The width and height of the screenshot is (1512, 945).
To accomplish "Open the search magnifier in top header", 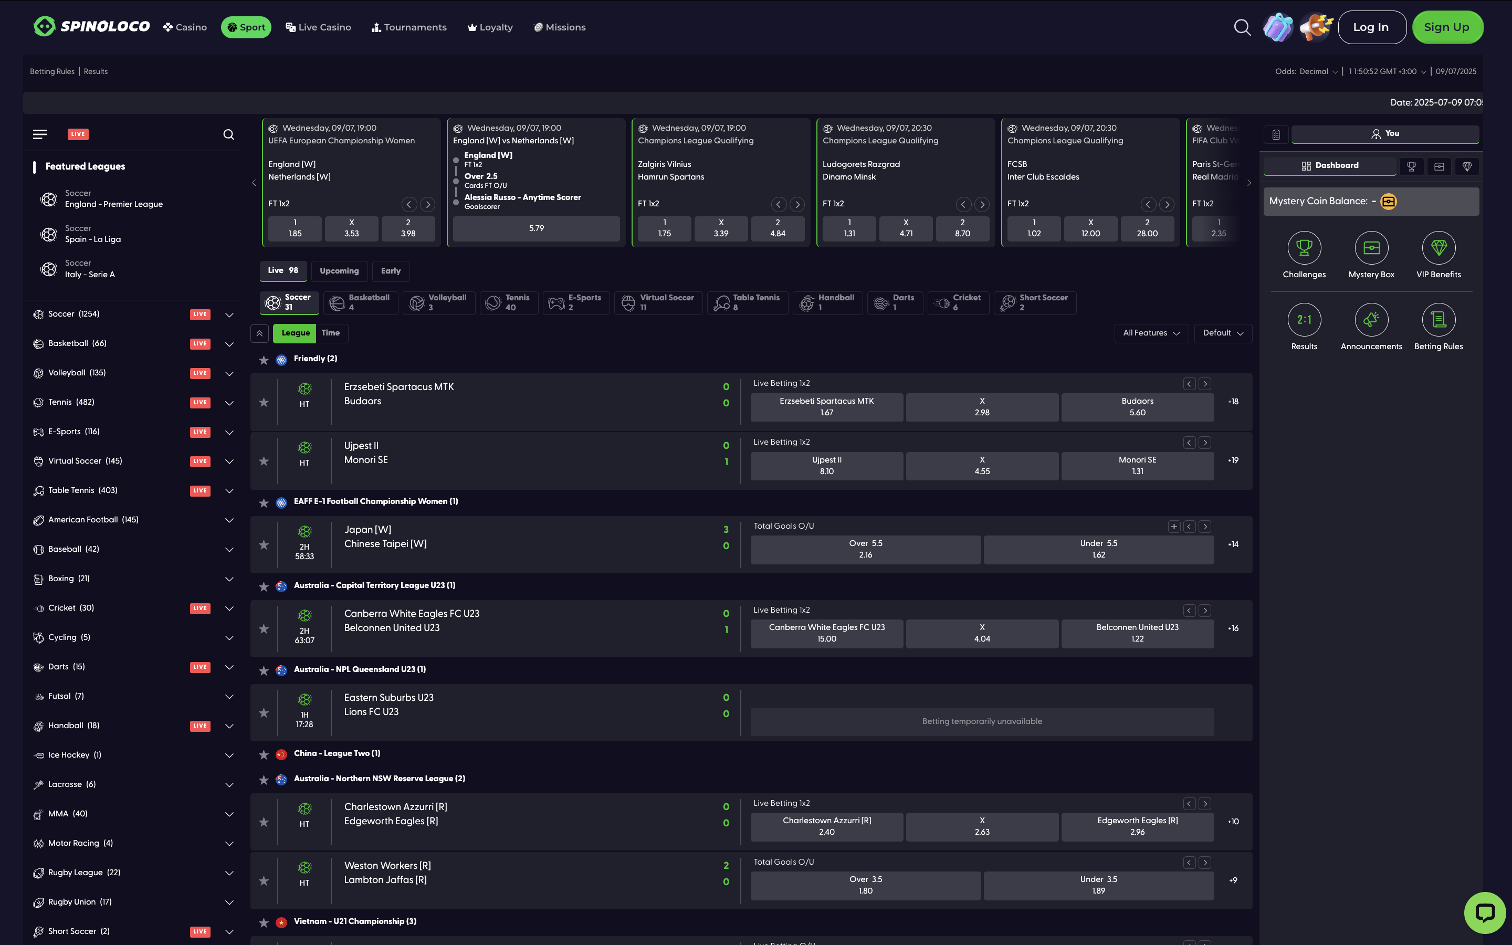I will coord(1242,27).
